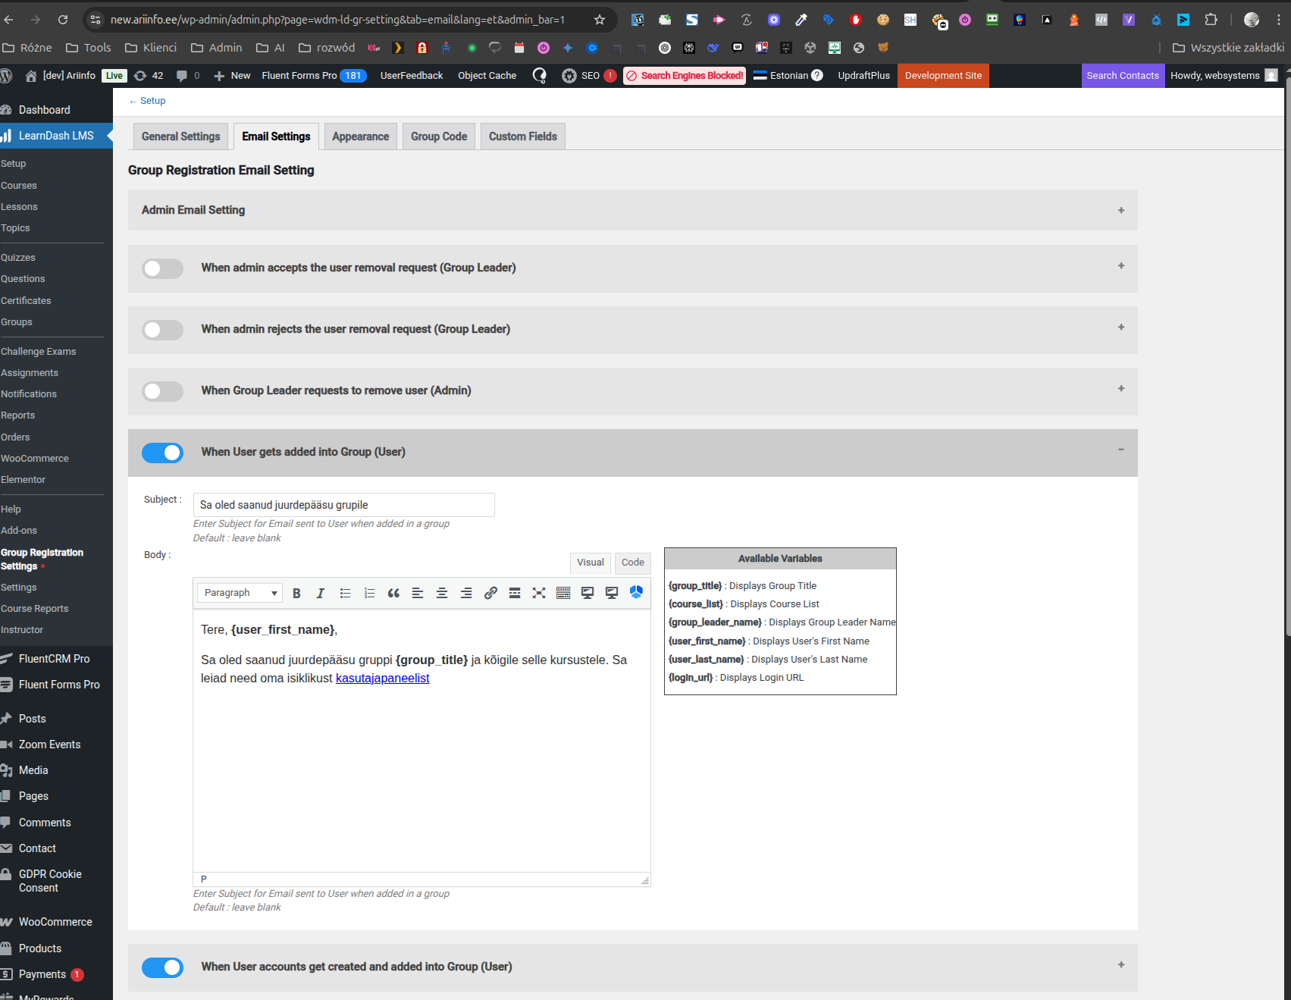Click the blue cube icon in editor toolbar

(x=636, y=592)
